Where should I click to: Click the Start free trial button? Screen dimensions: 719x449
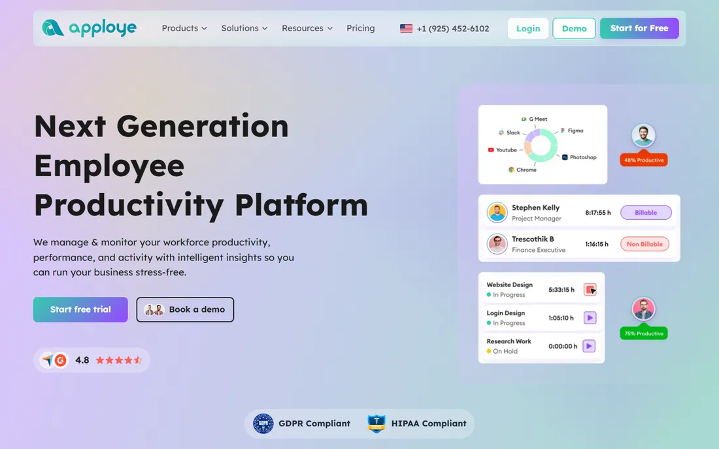click(80, 309)
